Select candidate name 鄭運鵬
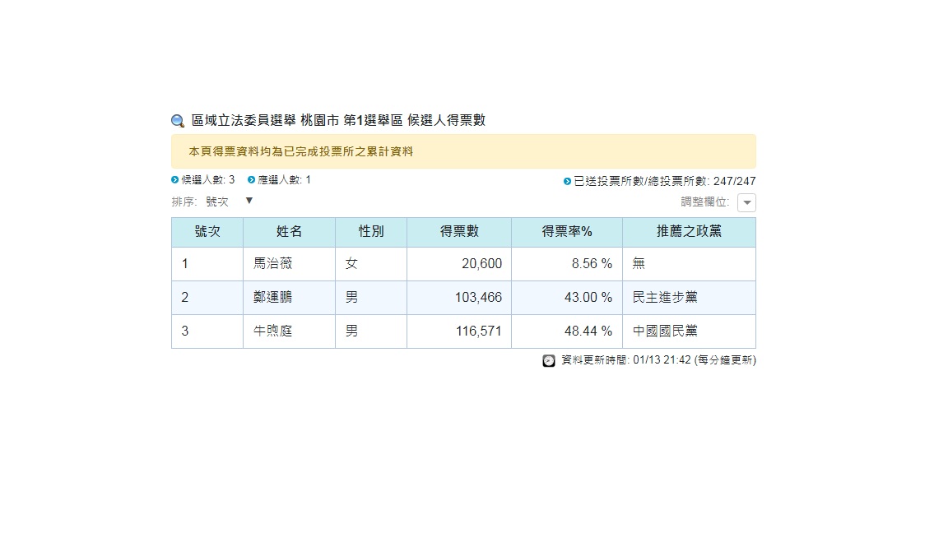 point(272,297)
